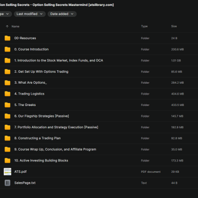Click the Option Selling Secrets Mastermind breadcrumb title
Image resolution: width=198 pixels, height=198 pixels.
click(57, 5)
